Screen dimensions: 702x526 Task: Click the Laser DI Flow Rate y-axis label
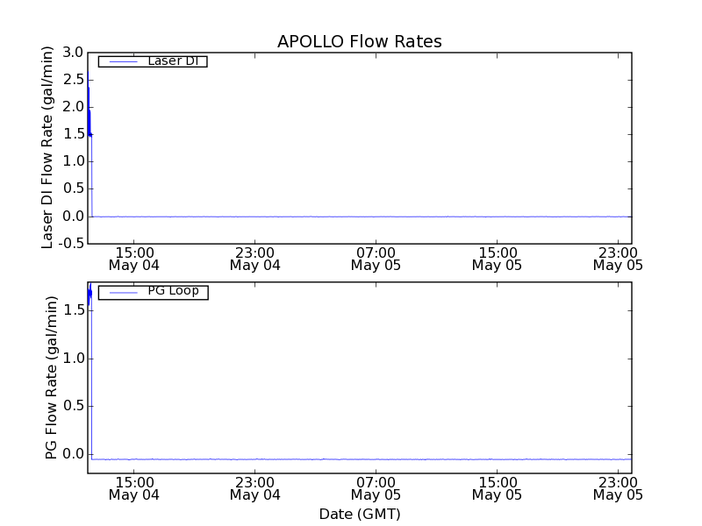48,147
